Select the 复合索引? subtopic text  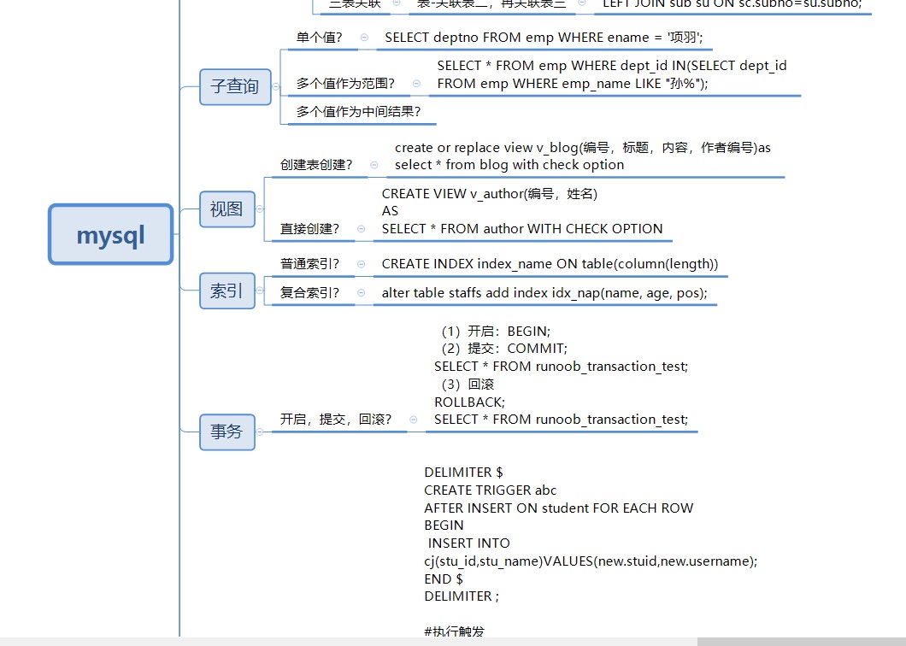pyautogui.click(x=309, y=293)
